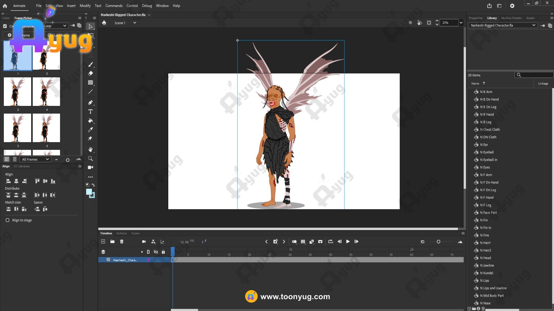Select the Eyedropper tool
This screenshot has width=554, height=311.
[x=90, y=130]
